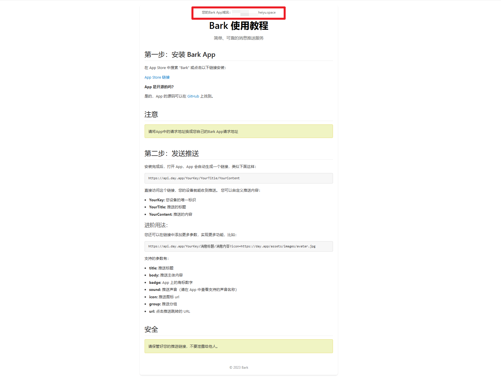Click the badge: App 上的角标数字 bullet

(x=171, y=283)
